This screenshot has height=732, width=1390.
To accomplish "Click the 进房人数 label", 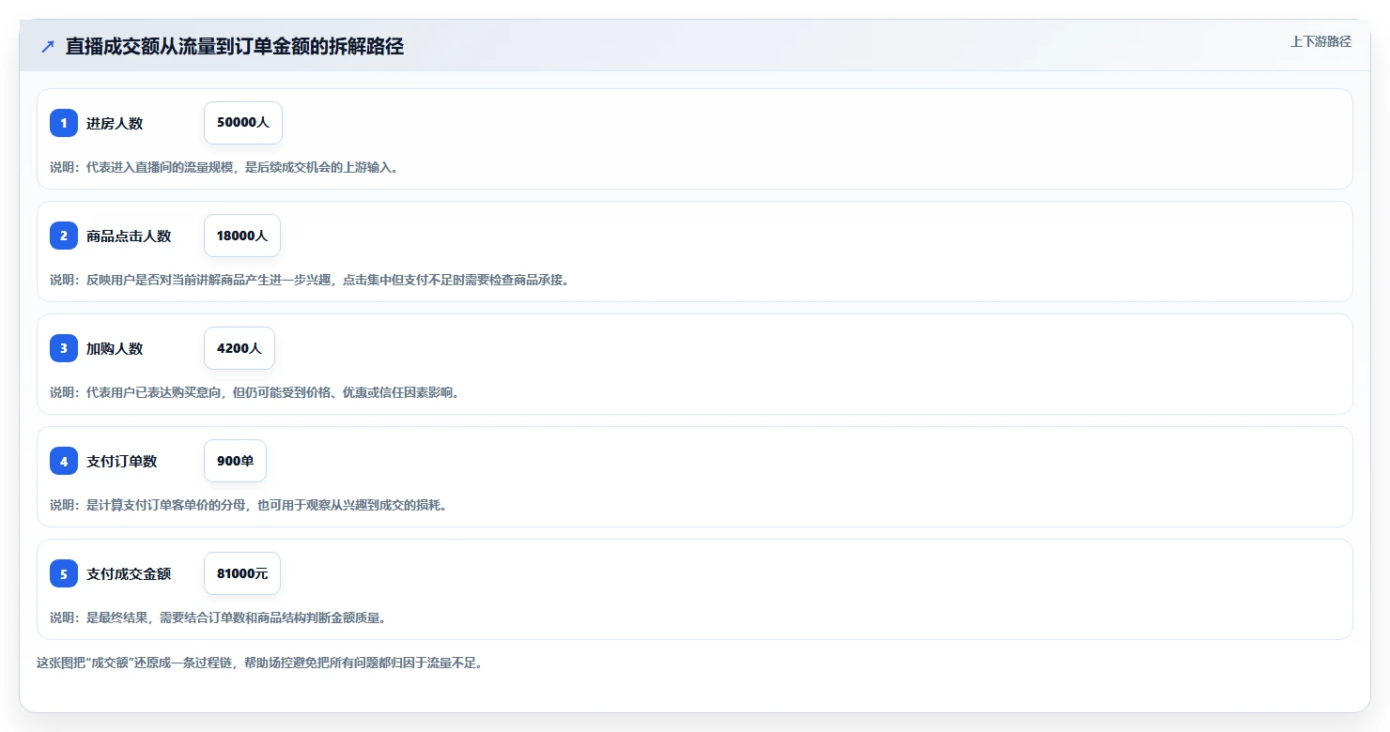I will [115, 123].
